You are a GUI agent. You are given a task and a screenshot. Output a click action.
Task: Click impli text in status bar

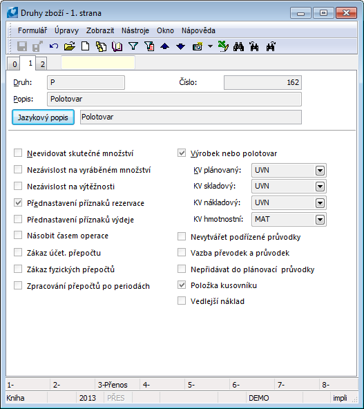click(x=340, y=398)
